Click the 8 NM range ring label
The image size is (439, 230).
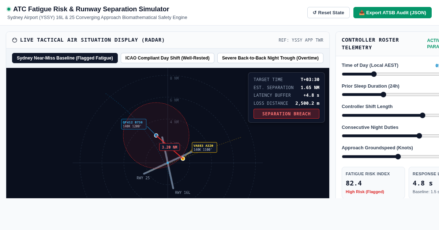click(174, 78)
